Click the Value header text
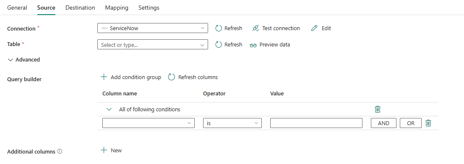The image size is (464, 164). pos(277,93)
